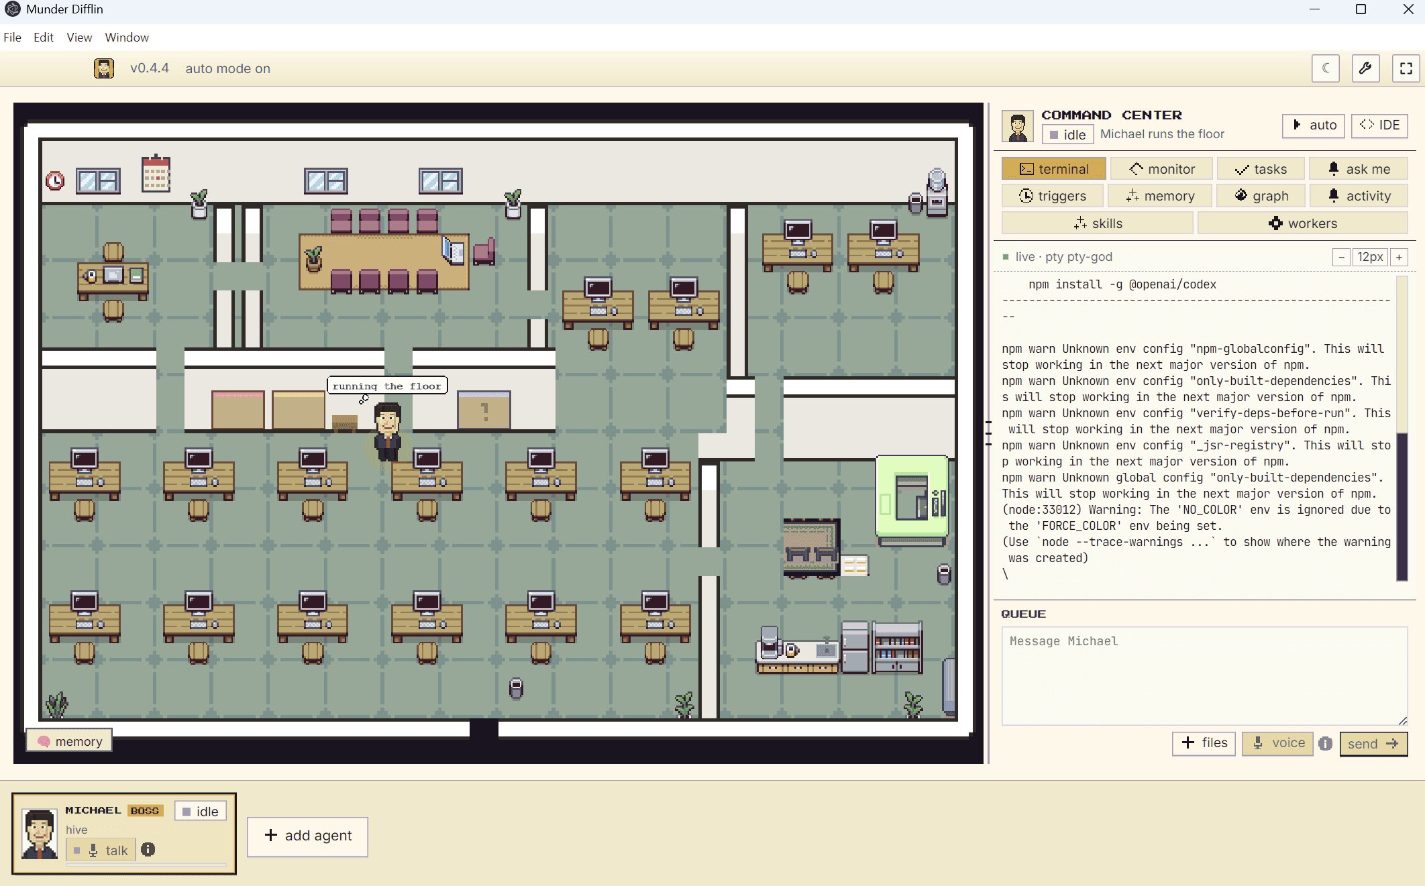The width and height of the screenshot is (1425, 886).
Task: Click the BOSS badge on Michael card
Action: pos(145,811)
